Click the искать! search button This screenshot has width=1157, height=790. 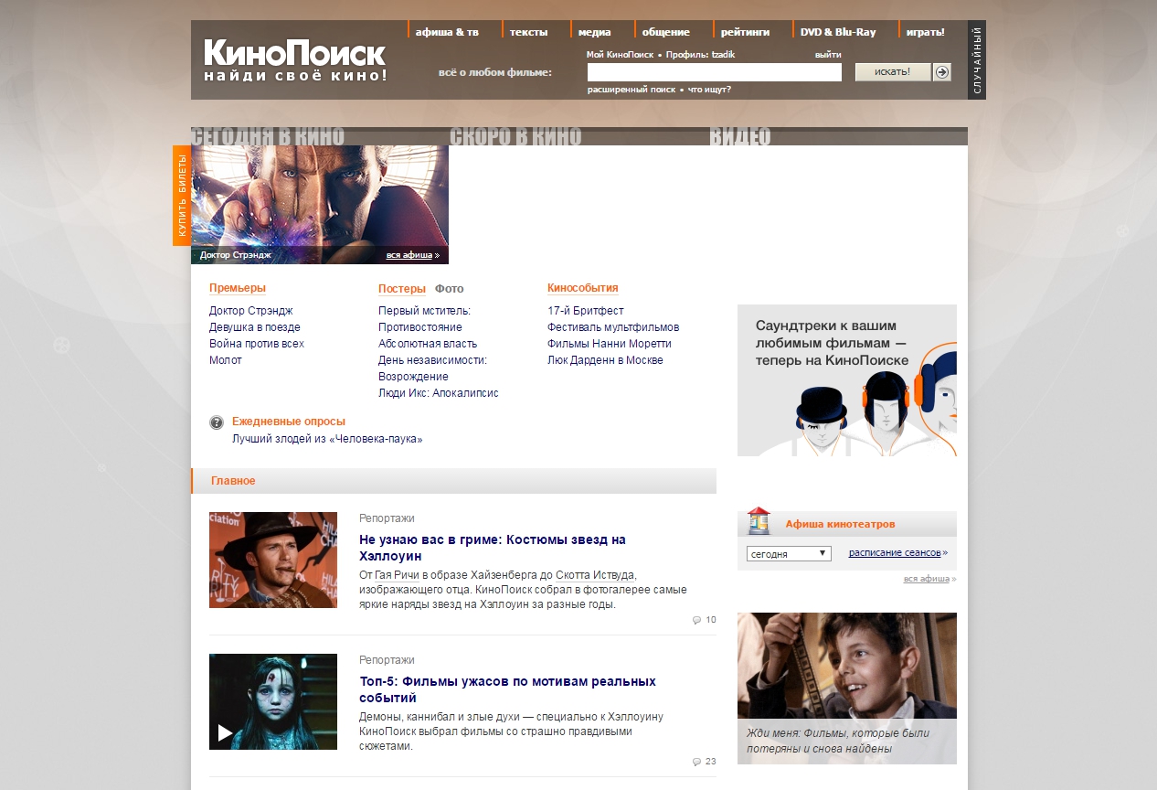coord(893,72)
